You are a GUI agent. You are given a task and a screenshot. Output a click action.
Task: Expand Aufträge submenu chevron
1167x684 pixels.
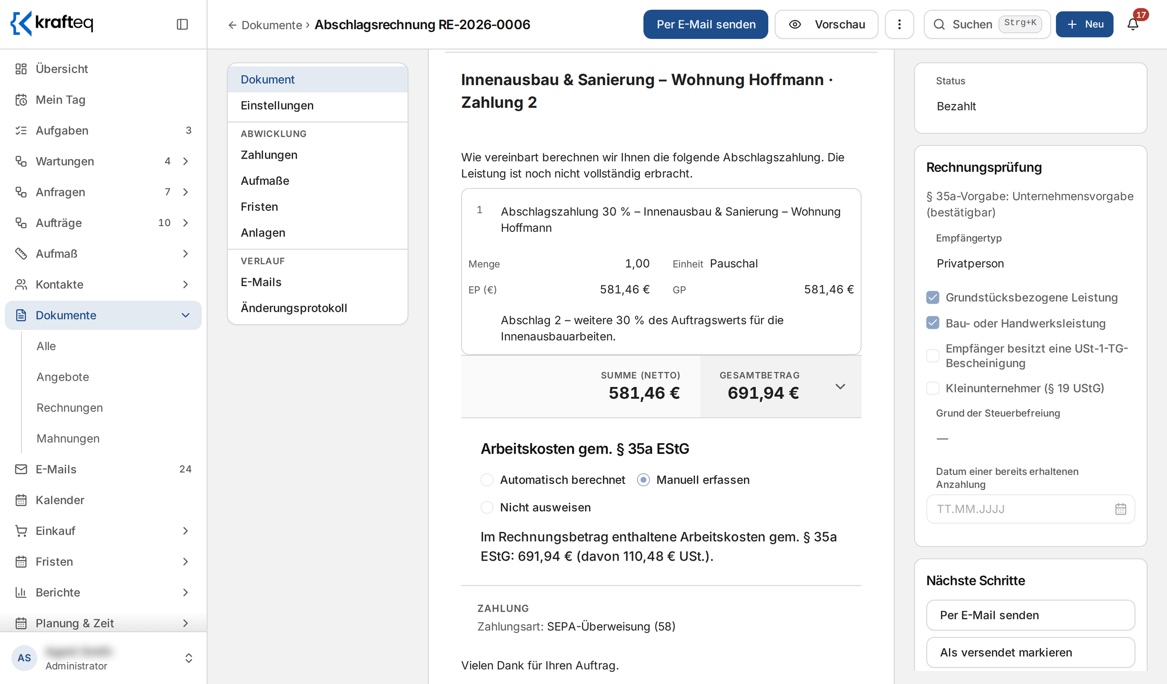186,223
